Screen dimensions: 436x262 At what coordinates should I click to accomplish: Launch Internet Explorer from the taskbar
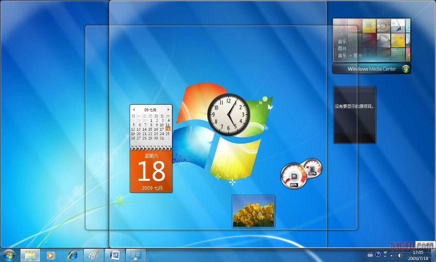point(72,255)
